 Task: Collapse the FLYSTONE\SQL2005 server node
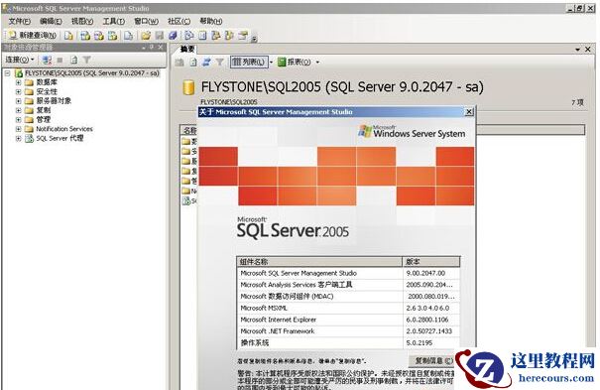(7, 72)
